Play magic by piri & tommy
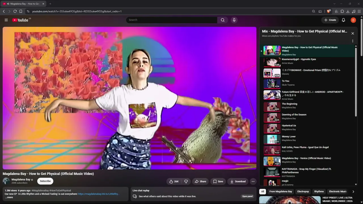 tap(307, 182)
